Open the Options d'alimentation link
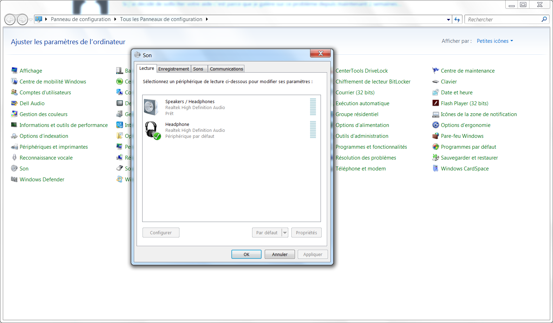Image resolution: width=553 pixels, height=323 pixels. tap(362, 125)
